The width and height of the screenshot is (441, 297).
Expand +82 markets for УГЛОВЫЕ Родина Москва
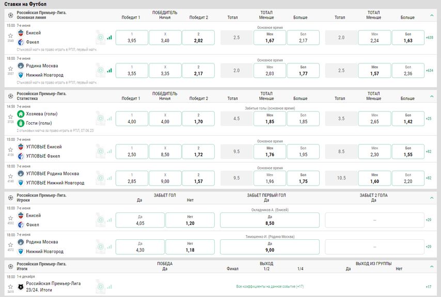429,178
